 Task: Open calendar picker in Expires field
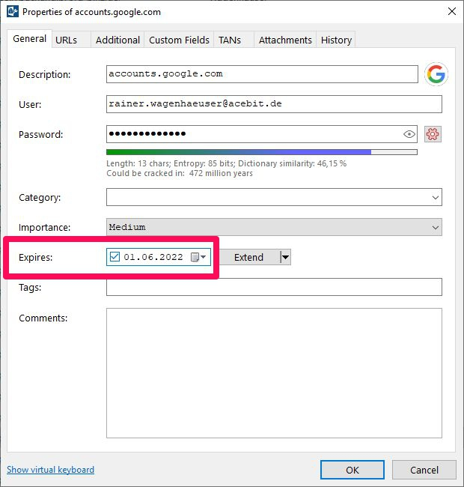pos(198,257)
